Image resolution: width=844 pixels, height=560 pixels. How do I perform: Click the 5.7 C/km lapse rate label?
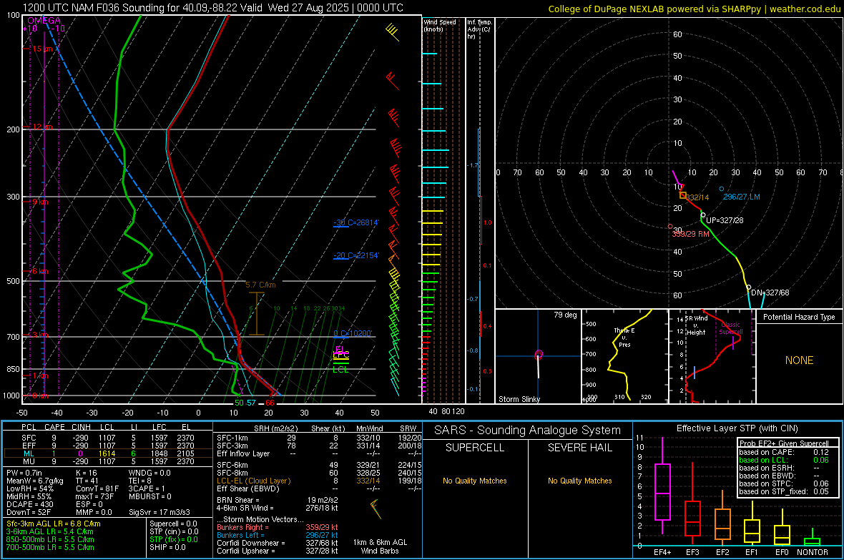click(260, 285)
